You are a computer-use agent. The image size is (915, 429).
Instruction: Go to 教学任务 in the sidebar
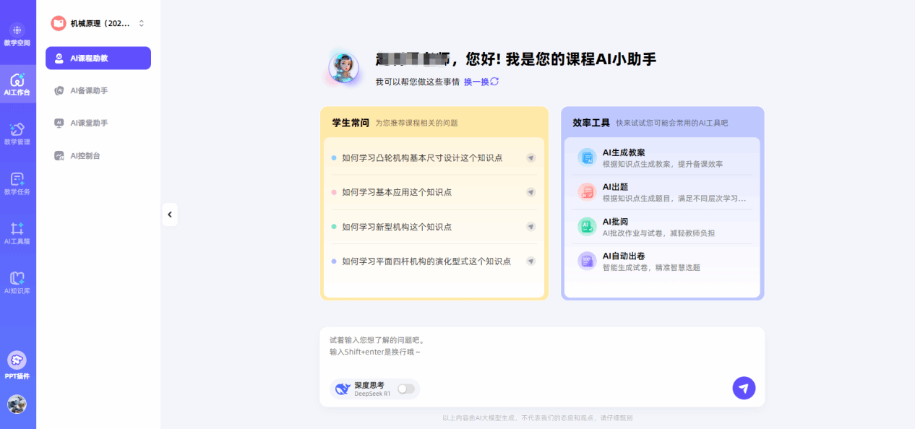(x=17, y=183)
